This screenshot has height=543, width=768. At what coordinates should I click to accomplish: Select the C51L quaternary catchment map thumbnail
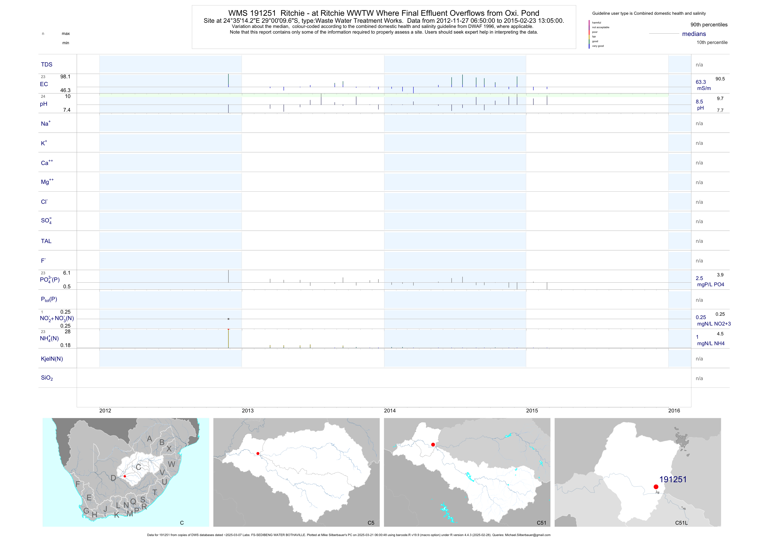(638, 472)
